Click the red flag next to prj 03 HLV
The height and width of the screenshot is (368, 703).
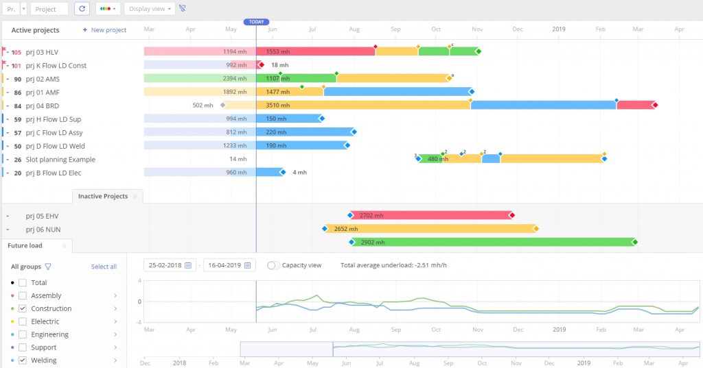tap(4, 51)
